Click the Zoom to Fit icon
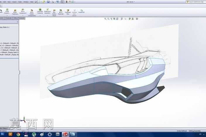This screenshot has width=206, height=137. (105, 19)
